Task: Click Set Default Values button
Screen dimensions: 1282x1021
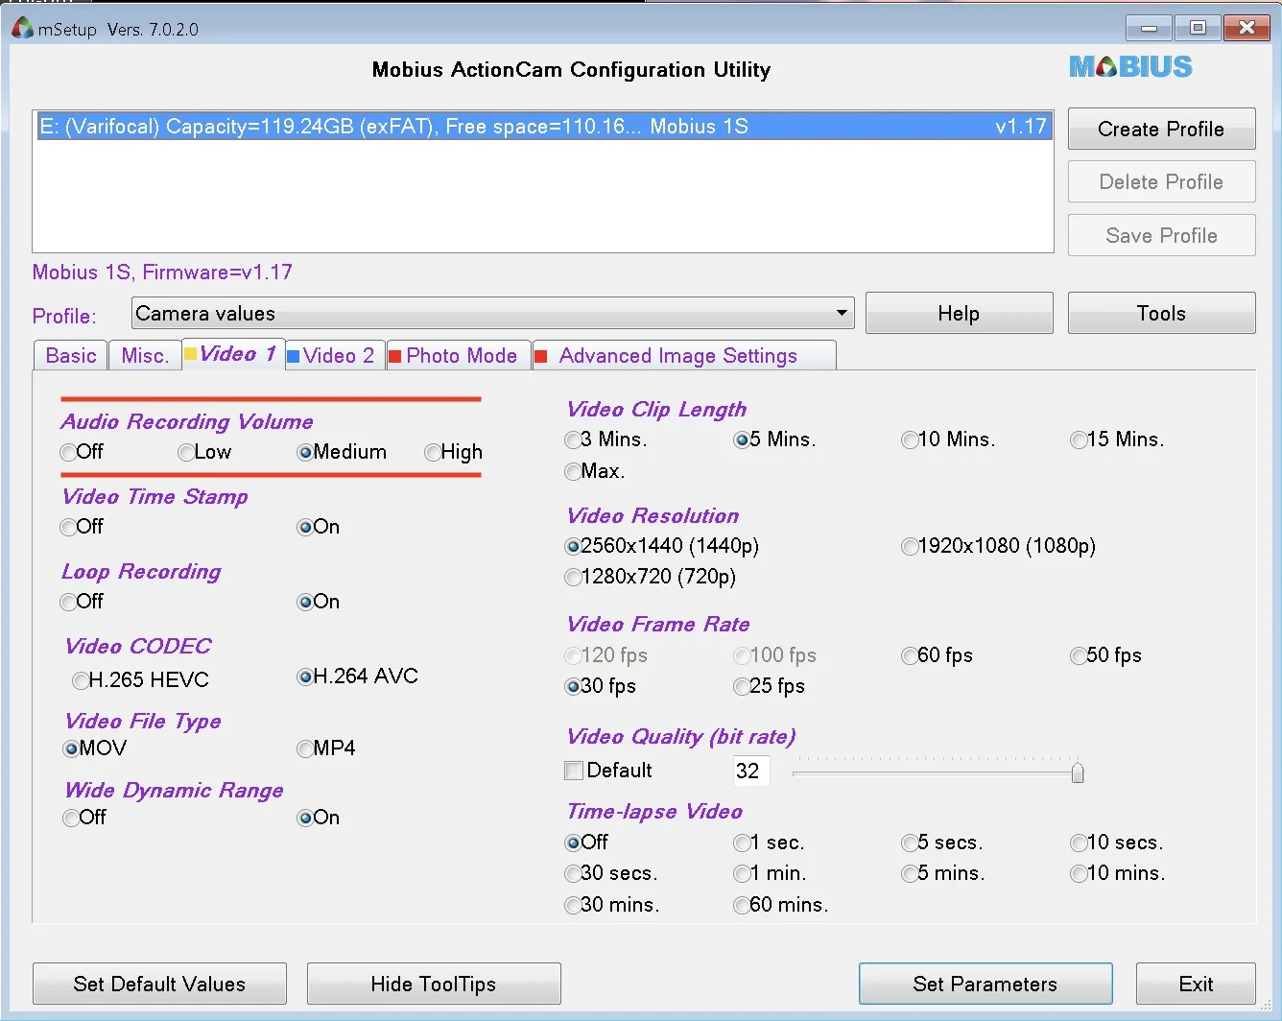Action: coord(159,984)
